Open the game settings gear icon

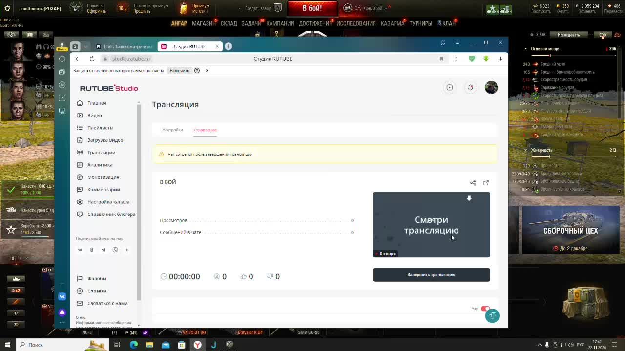coord(7,8)
